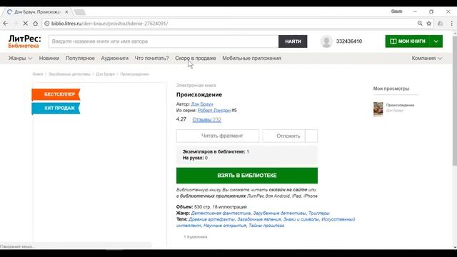Bookmark this page with star icon
Image resolution: width=457 pixels, height=257 pixels.
point(428,24)
